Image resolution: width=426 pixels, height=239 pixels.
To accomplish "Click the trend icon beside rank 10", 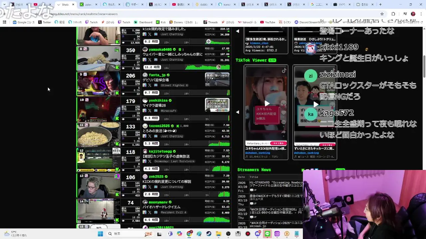I will click(x=87, y=100).
